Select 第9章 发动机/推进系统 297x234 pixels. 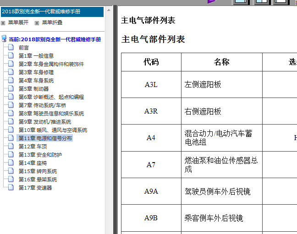tap(45, 122)
